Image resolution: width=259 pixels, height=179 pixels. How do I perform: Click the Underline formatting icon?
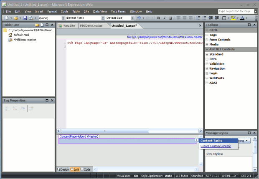coord(170,18)
